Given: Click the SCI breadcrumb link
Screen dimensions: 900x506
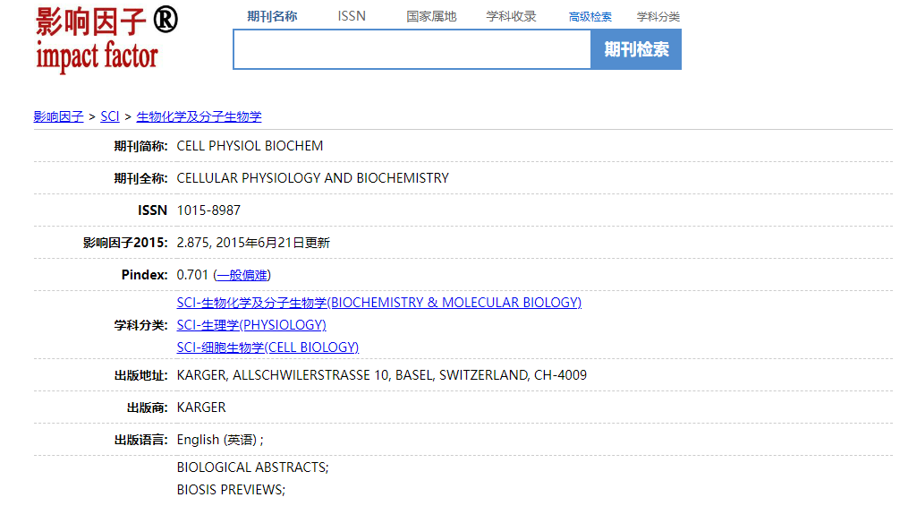Looking at the screenshot, I should click(110, 116).
